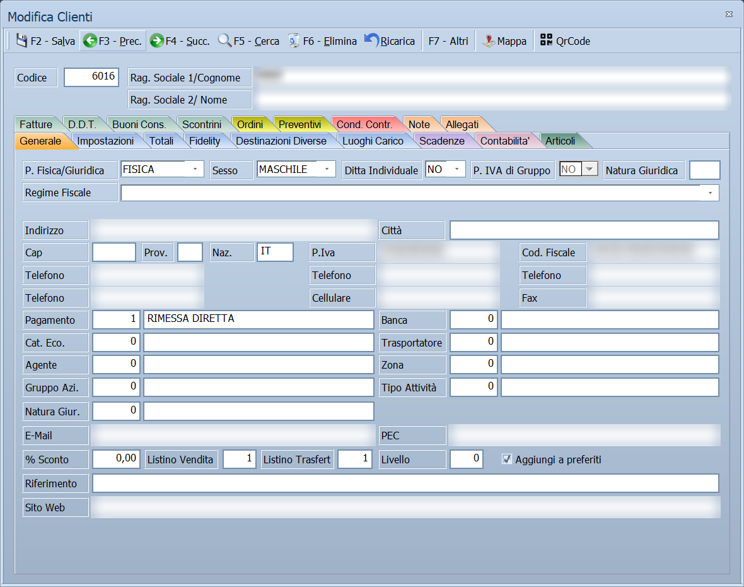
Task: Switch to the Destinazioni Diverse tab
Action: pos(281,141)
